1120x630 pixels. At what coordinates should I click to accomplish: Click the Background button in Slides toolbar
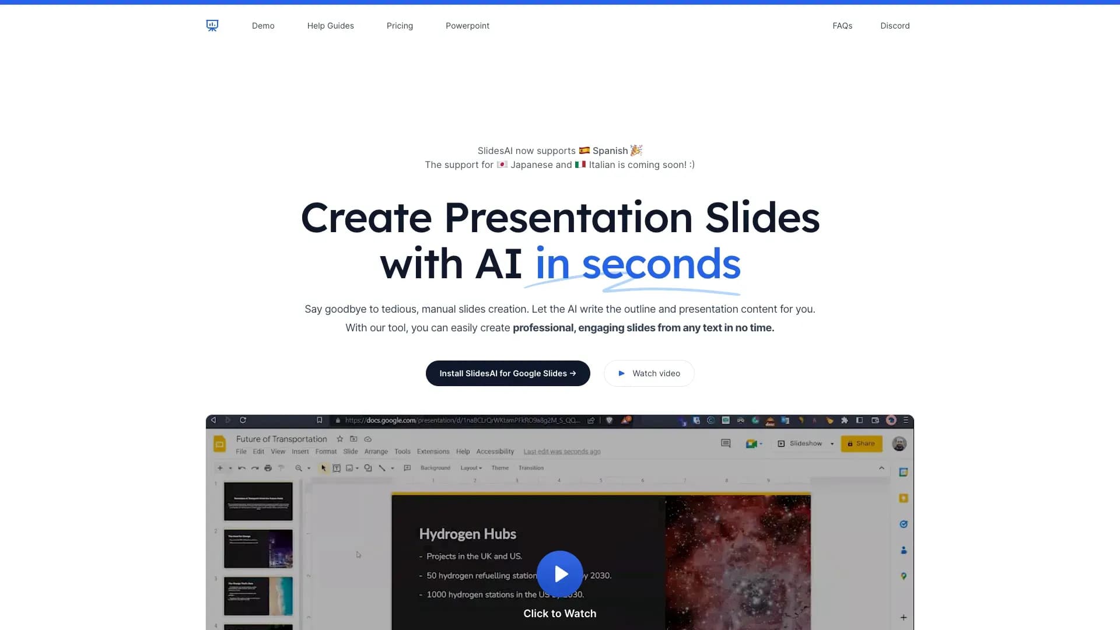435,468
